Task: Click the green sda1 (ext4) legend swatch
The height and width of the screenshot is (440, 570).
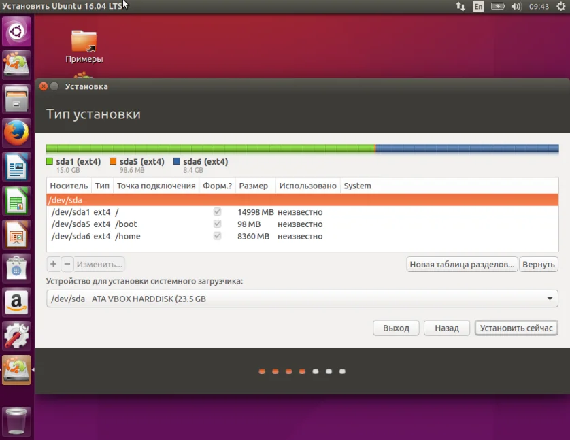Action: click(50, 161)
